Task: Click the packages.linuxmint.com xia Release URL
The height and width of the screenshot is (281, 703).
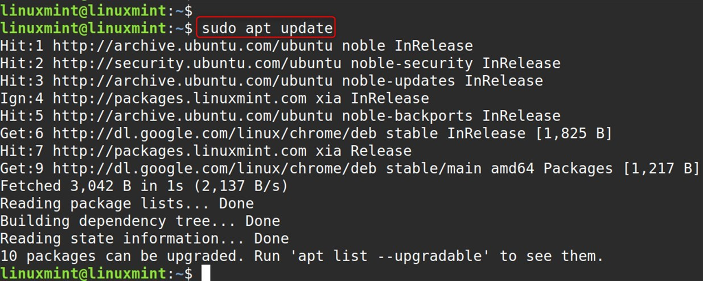Action: pos(232,151)
